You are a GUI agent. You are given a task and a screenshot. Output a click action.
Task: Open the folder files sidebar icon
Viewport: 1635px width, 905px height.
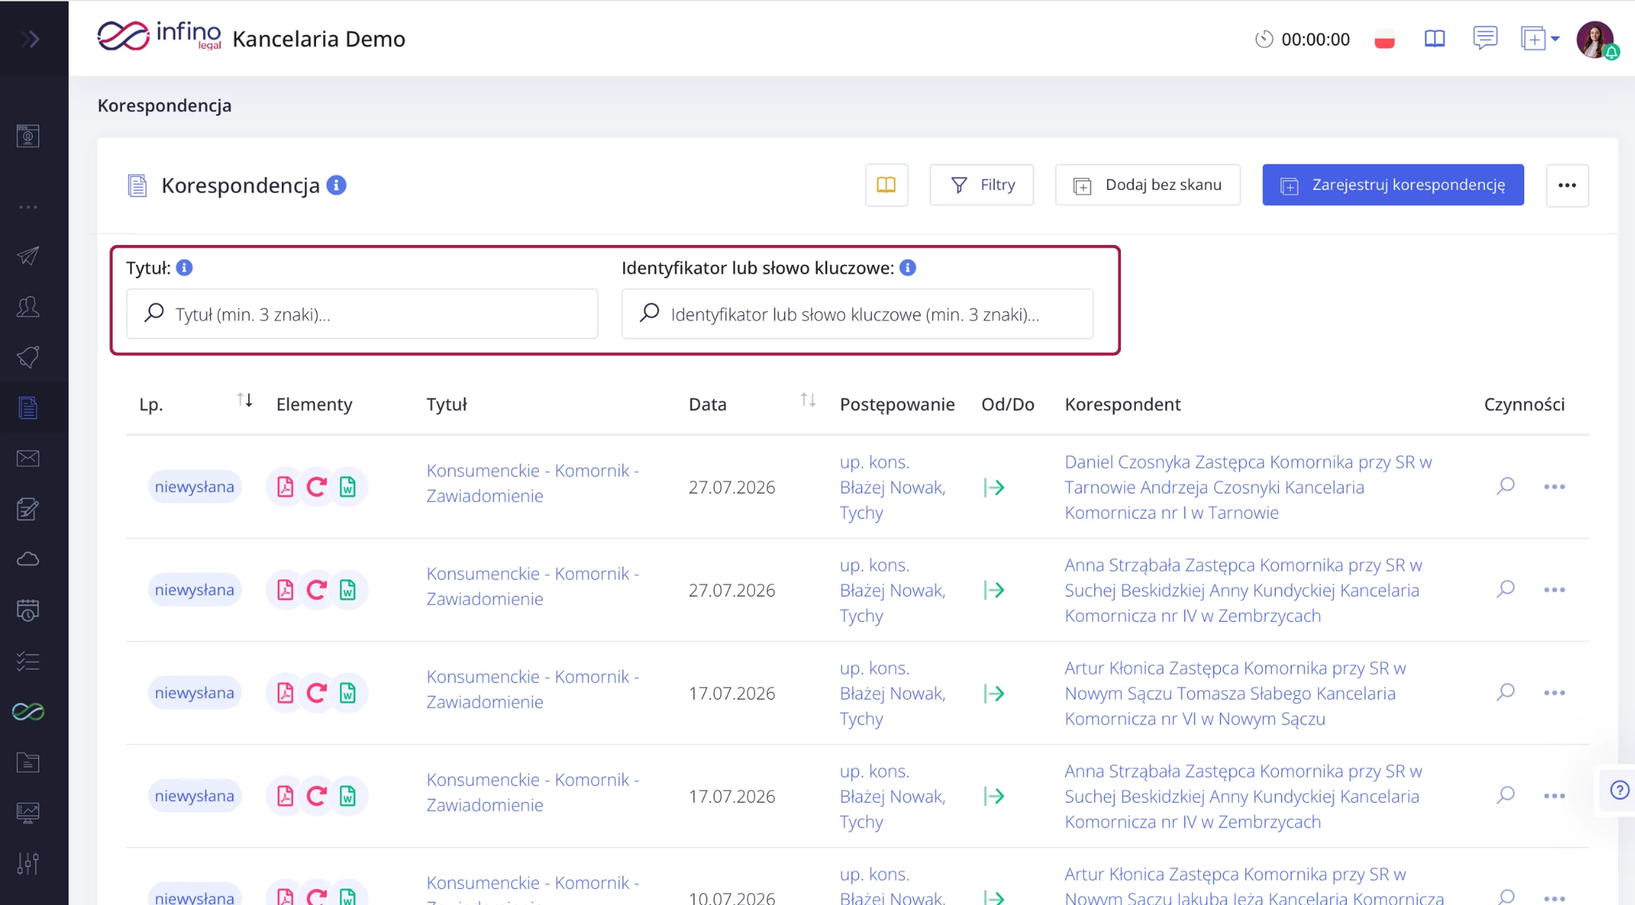pos(28,762)
